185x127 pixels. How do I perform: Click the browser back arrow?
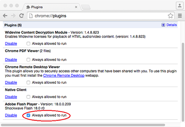click(5, 16)
